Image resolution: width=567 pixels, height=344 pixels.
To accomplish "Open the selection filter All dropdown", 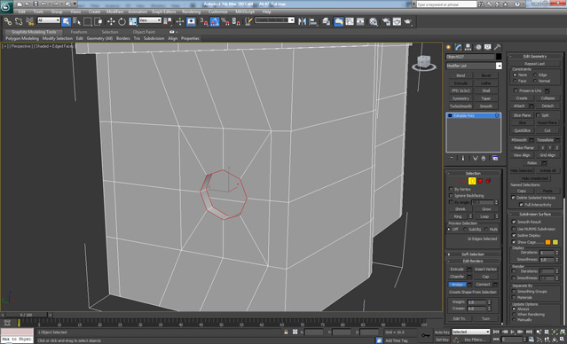I will coord(49,20).
